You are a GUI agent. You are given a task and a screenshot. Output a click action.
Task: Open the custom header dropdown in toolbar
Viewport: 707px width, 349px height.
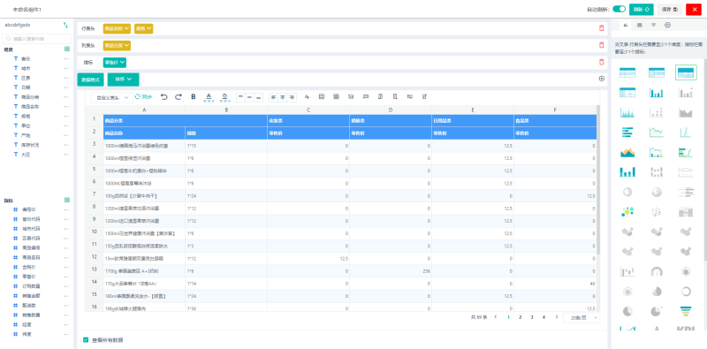pyautogui.click(x=112, y=97)
